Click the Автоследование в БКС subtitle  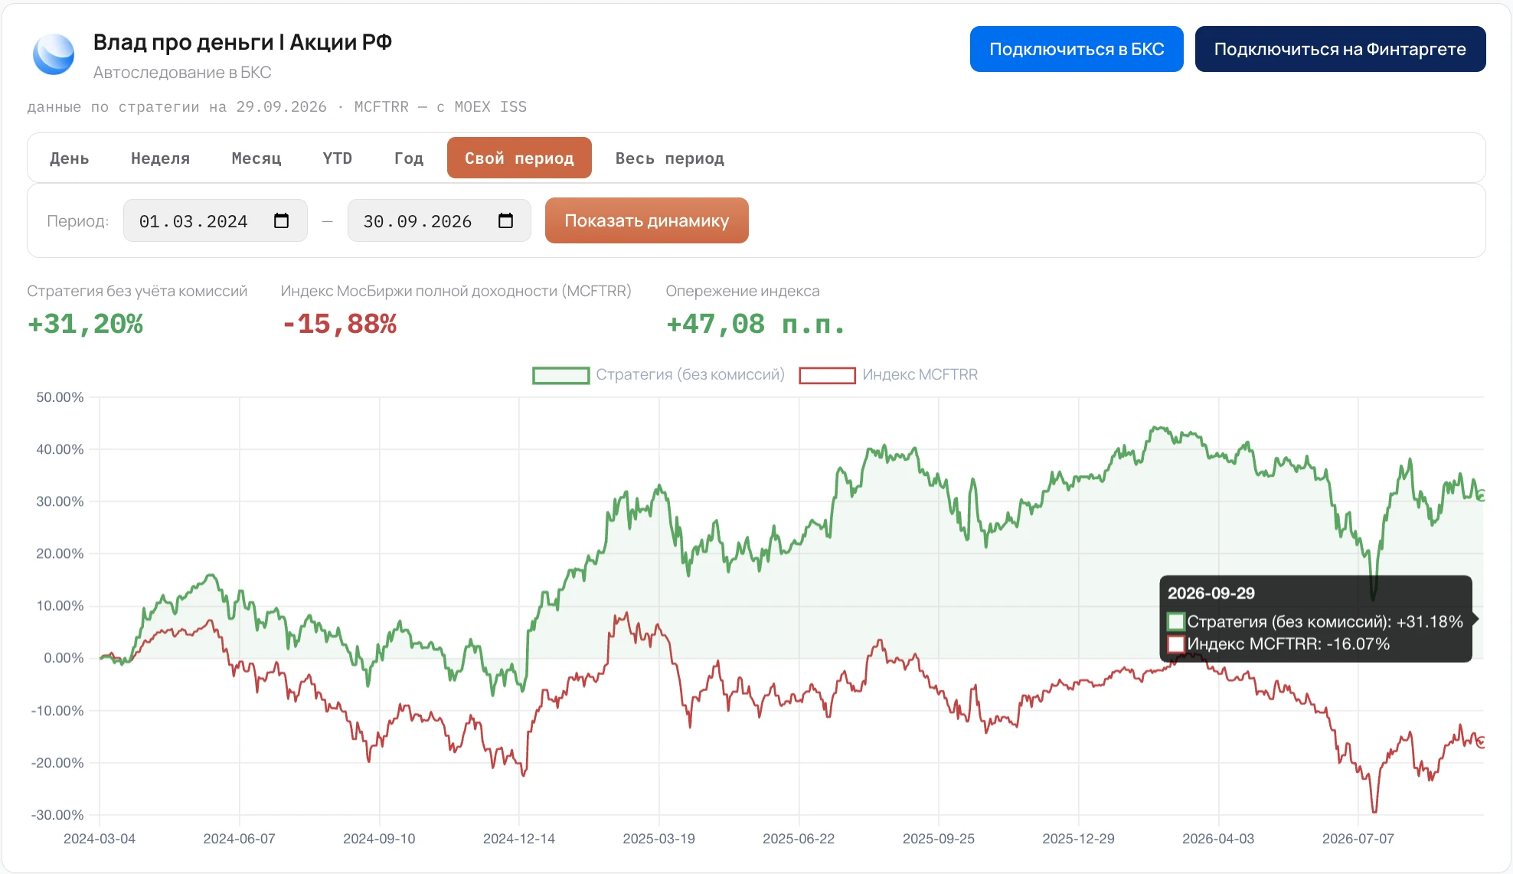[182, 73]
